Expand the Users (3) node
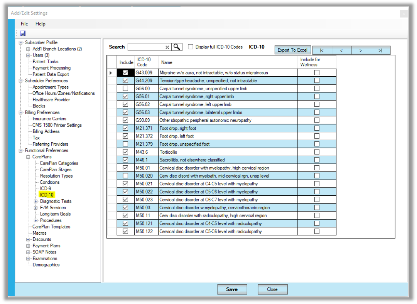The width and height of the screenshot is (417, 304). coord(28,55)
